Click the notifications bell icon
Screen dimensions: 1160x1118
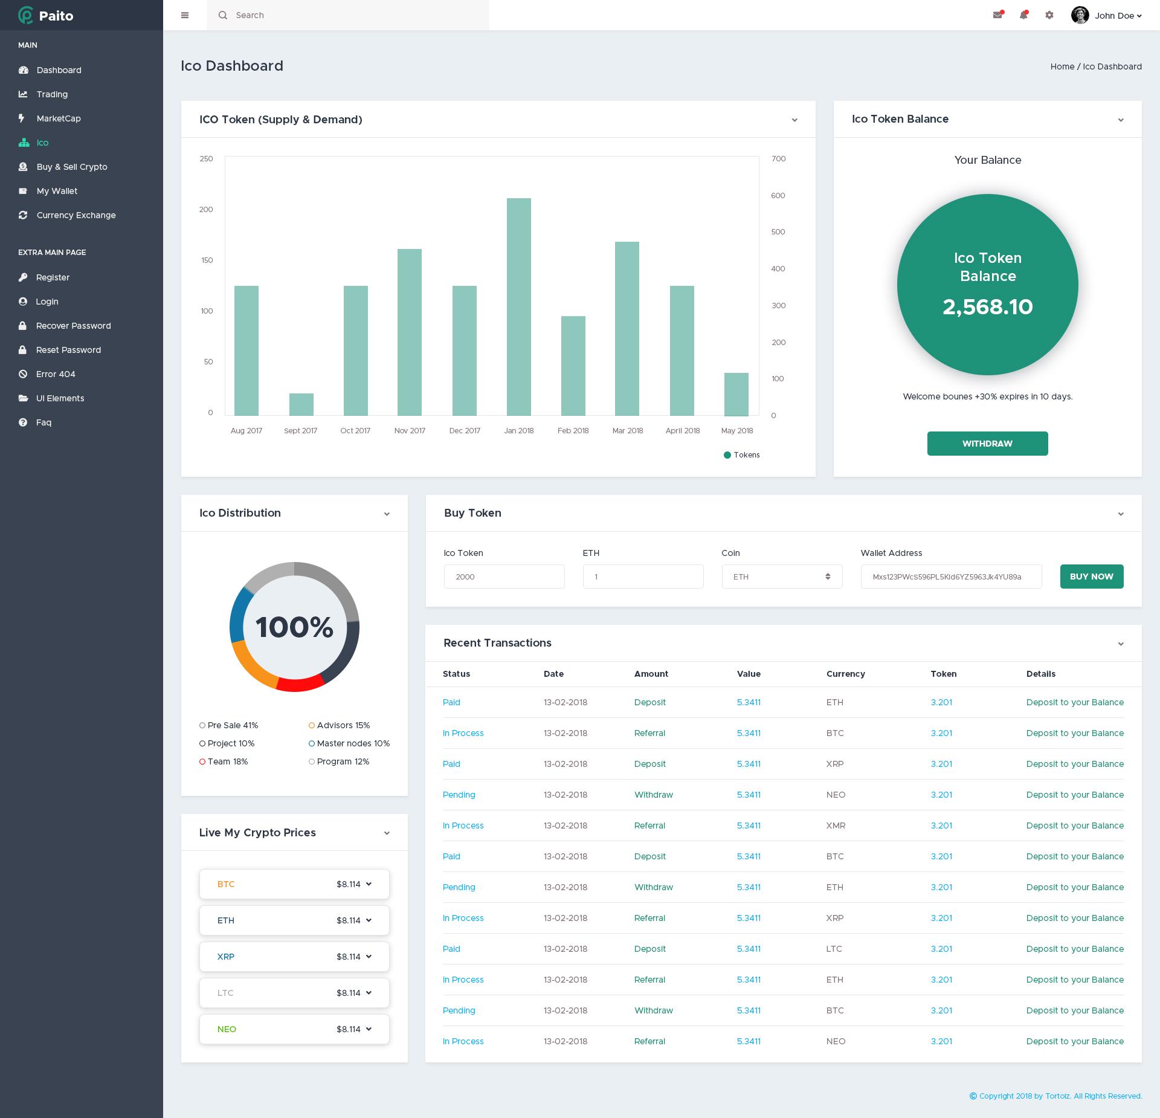(x=1023, y=15)
